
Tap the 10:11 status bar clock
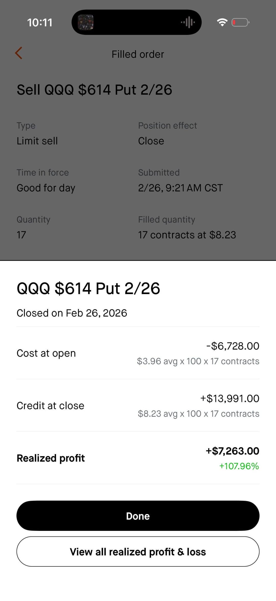tap(40, 23)
